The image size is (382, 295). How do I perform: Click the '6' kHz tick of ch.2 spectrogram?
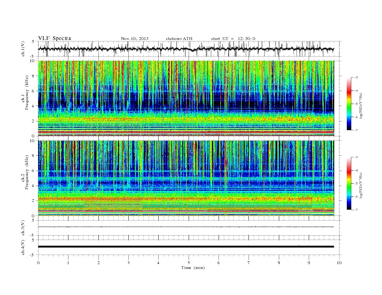pyautogui.click(x=34, y=171)
